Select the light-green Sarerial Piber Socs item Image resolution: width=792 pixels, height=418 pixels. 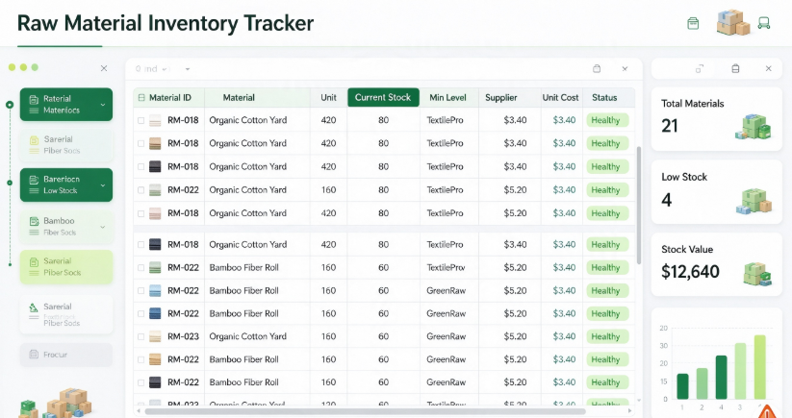(x=66, y=267)
